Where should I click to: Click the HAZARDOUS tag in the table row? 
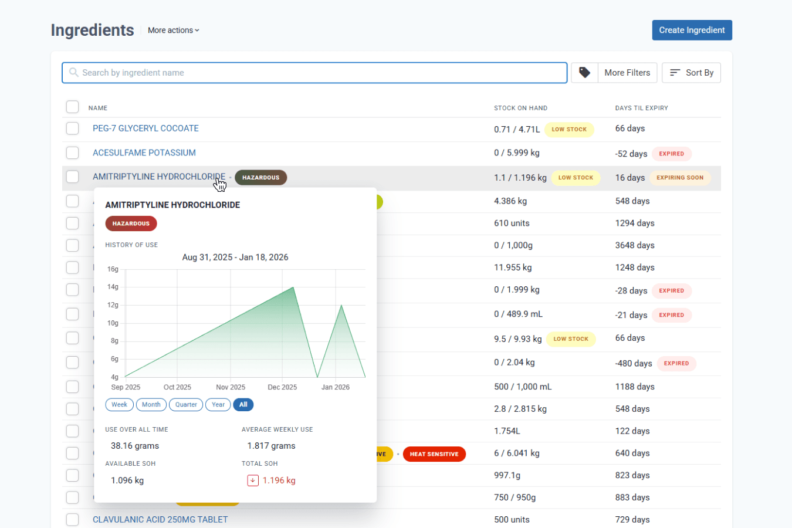click(261, 178)
